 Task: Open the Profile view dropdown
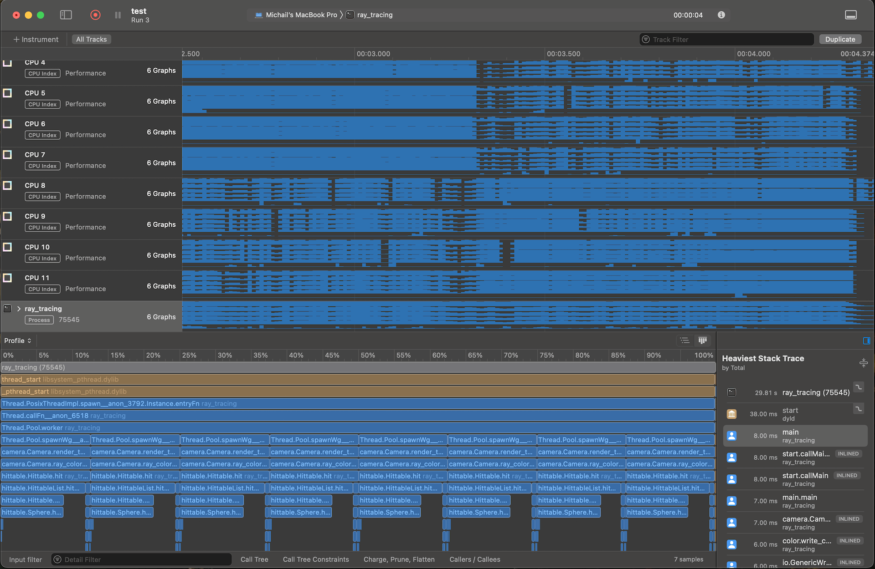[18, 340]
